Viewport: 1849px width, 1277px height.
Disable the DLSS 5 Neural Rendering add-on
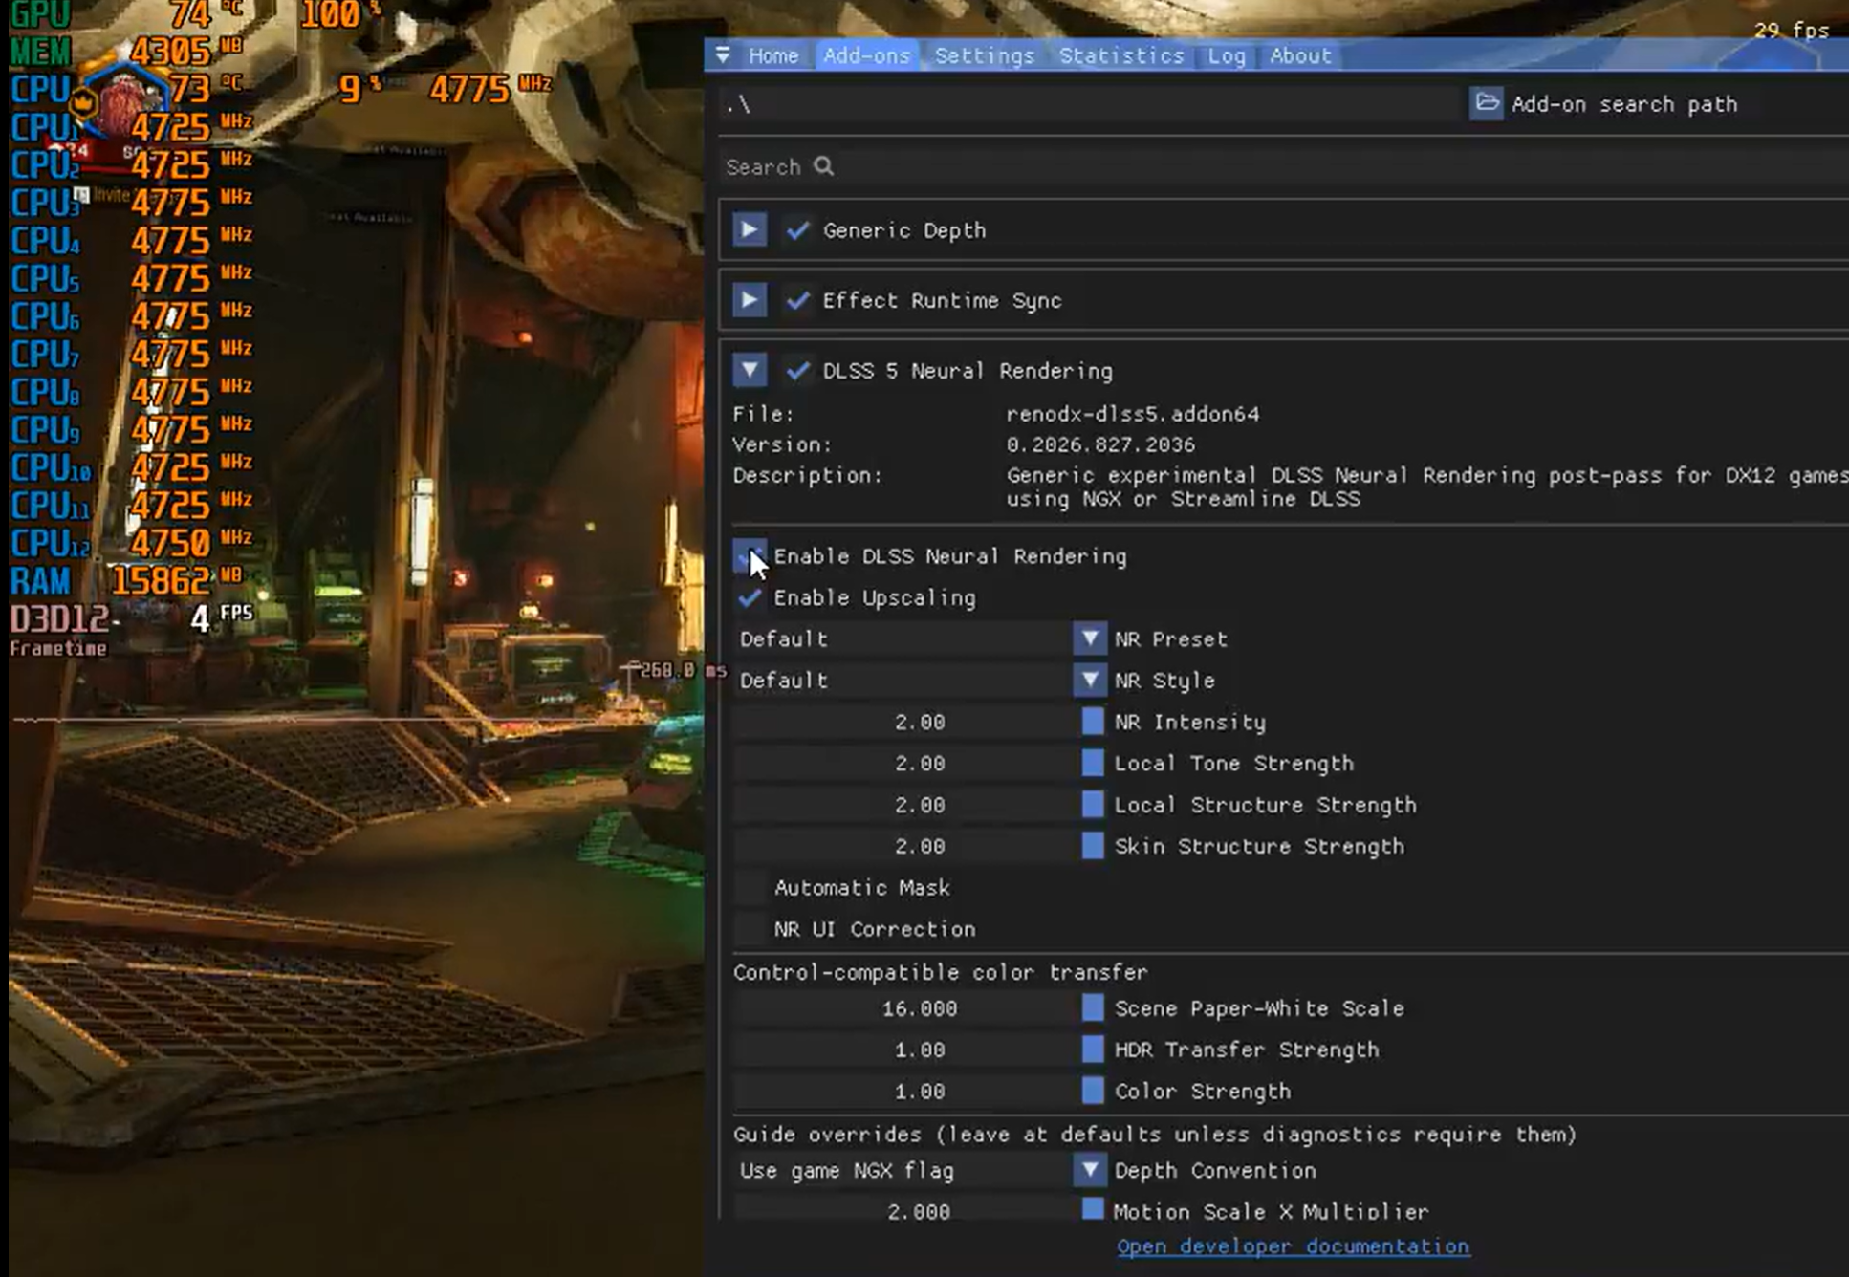[x=797, y=370]
